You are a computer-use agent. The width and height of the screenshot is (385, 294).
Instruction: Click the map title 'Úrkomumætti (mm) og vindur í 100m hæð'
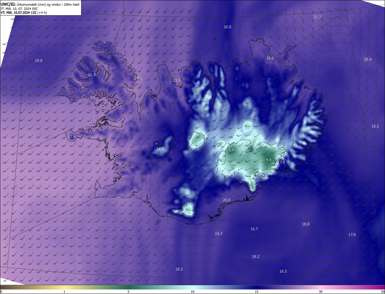tap(48, 4)
